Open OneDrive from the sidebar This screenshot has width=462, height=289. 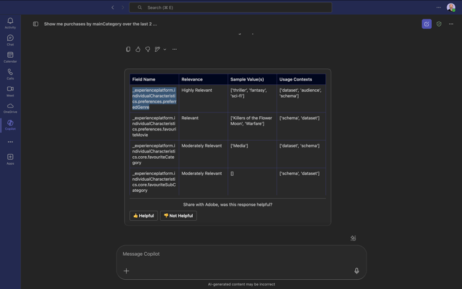tap(10, 108)
